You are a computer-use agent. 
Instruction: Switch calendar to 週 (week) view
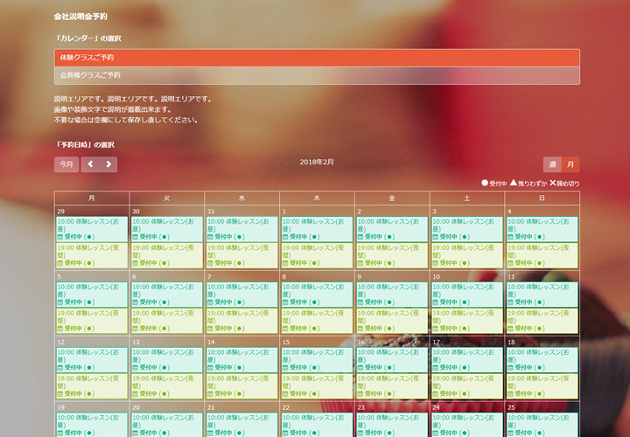pyautogui.click(x=552, y=164)
